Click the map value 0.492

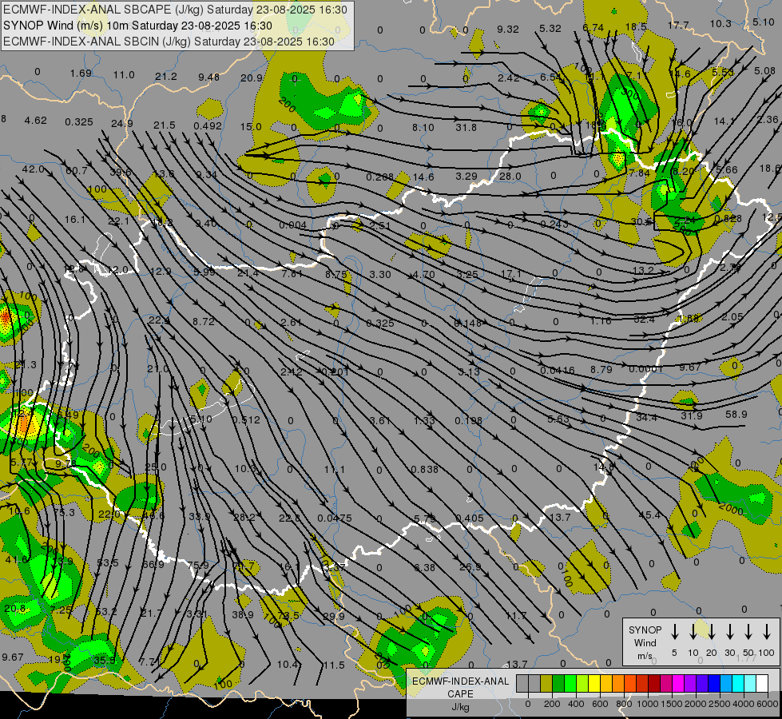208,125
